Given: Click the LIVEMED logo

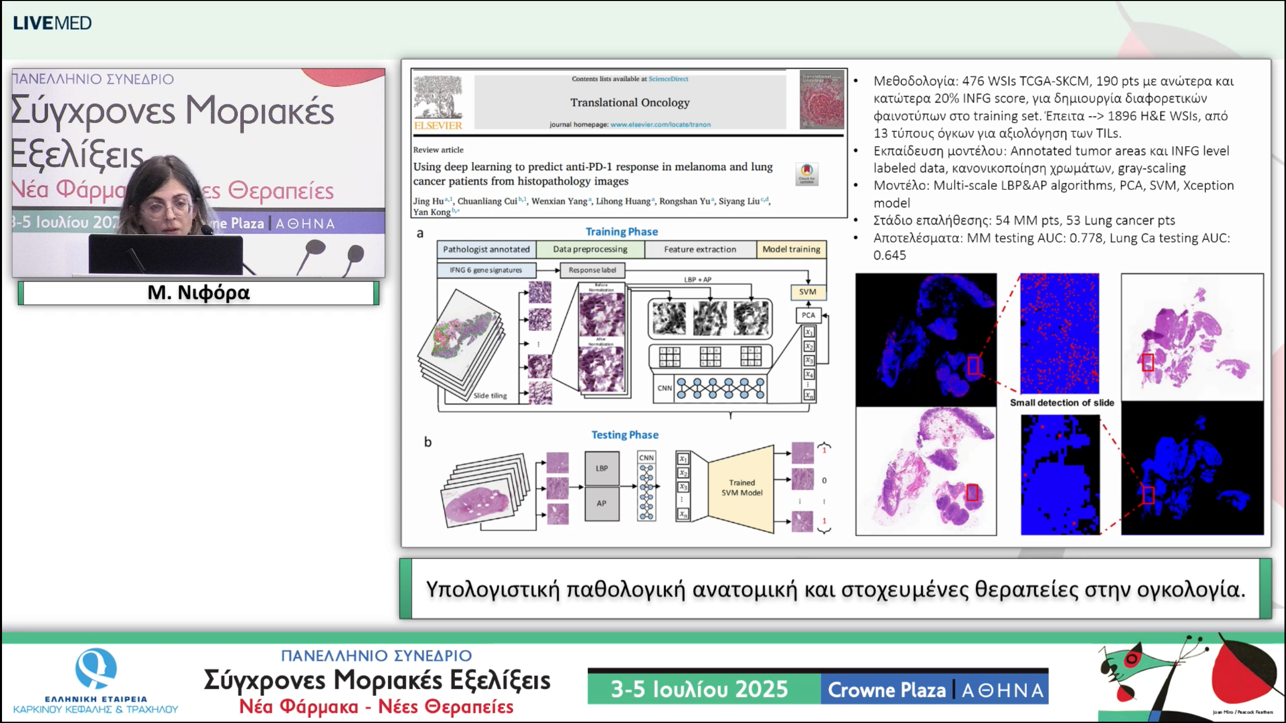Looking at the screenshot, I should pos(52,23).
